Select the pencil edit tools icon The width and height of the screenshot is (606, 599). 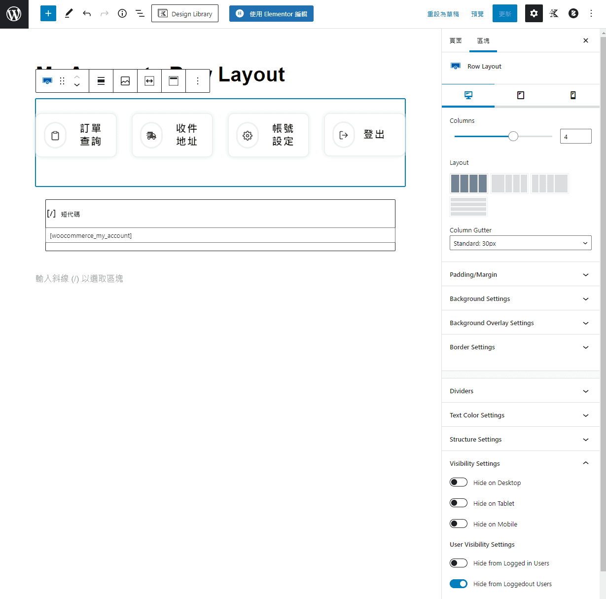(x=69, y=13)
